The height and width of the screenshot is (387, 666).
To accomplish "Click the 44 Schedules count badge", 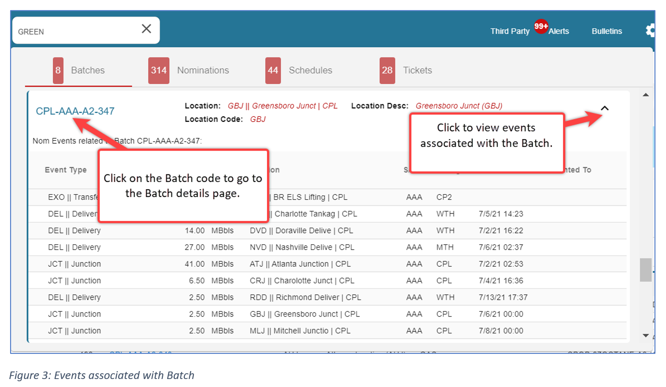I will click(x=273, y=70).
